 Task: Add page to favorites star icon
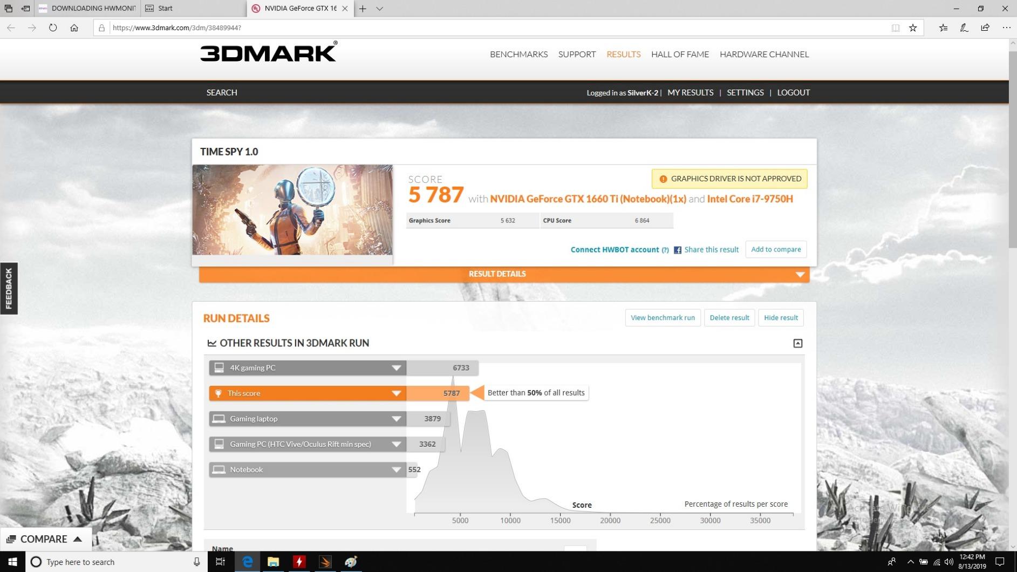pyautogui.click(x=913, y=28)
